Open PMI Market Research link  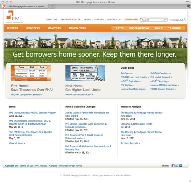(161, 77)
